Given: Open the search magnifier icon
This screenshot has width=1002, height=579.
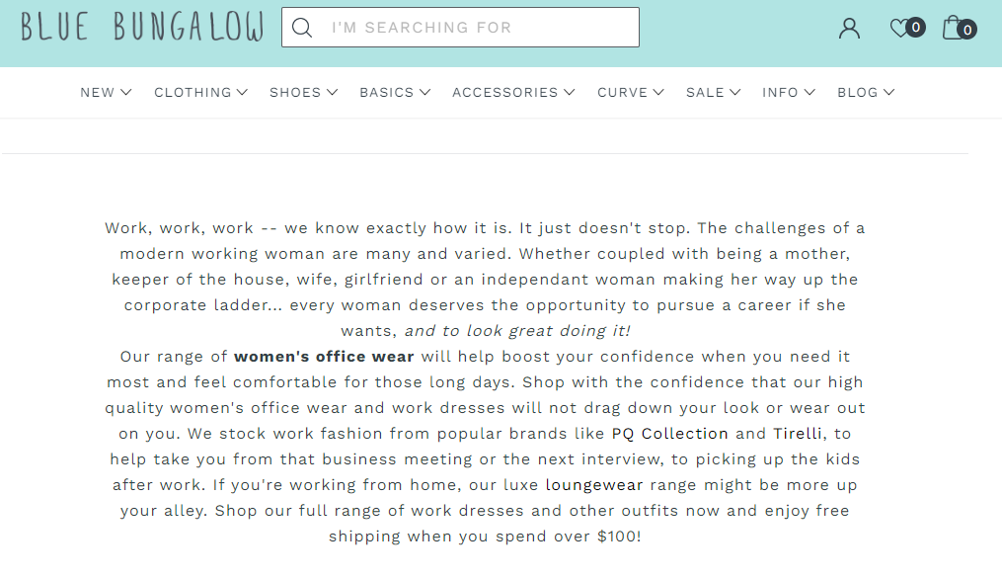Looking at the screenshot, I should point(301,27).
